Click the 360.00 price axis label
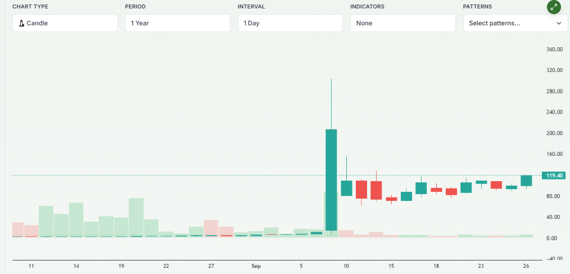 pyautogui.click(x=554, y=50)
